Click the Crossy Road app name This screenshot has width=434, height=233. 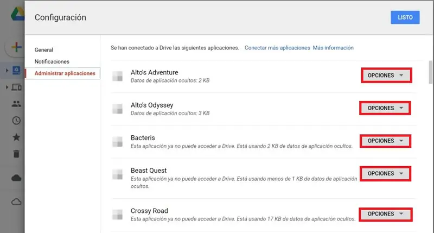click(x=149, y=211)
